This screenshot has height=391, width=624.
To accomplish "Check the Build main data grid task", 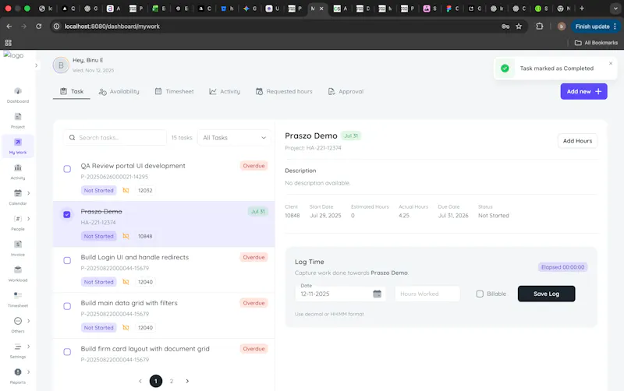I will 67,306.
